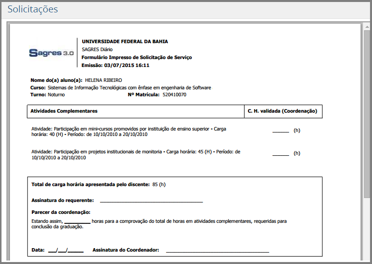Click the scrollbar up arrow
The height and width of the screenshot is (264, 372).
[367, 26]
